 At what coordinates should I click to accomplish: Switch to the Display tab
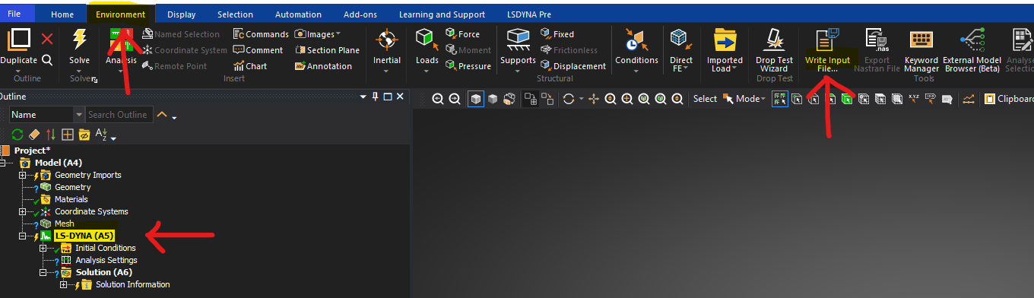coord(181,14)
